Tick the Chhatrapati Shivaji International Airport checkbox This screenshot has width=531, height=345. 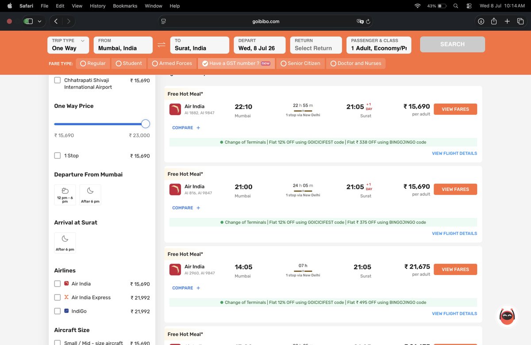click(x=58, y=80)
